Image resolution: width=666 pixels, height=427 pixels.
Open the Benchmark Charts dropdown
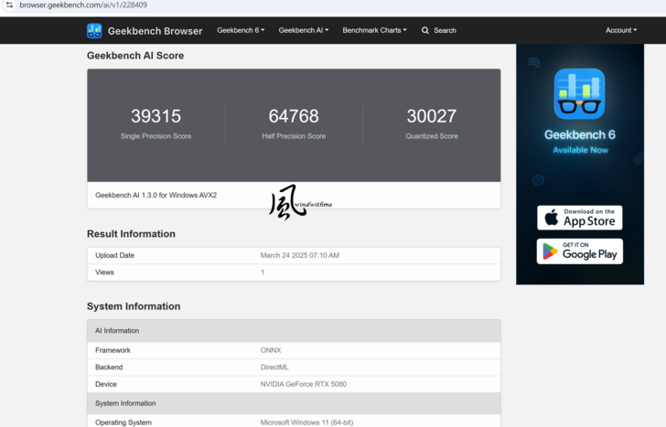tap(374, 30)
